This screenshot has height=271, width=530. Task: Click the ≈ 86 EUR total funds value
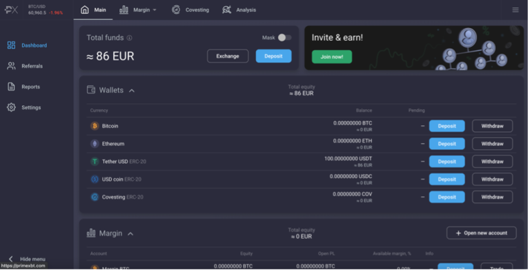[111, 56]
